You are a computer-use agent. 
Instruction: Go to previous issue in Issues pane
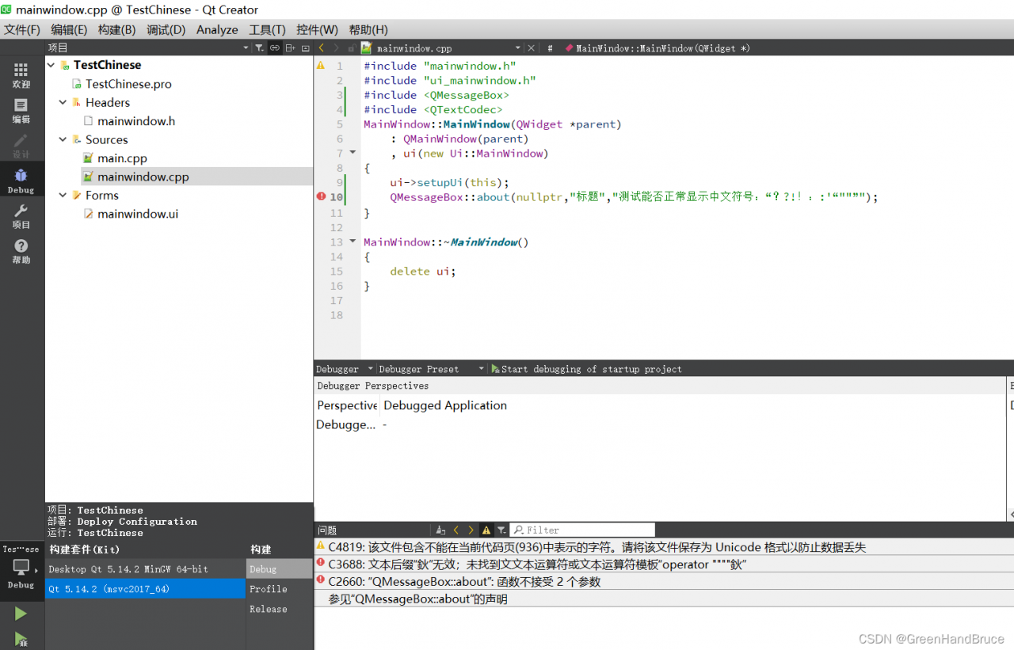pyautogui.click(x=456, y=530)
